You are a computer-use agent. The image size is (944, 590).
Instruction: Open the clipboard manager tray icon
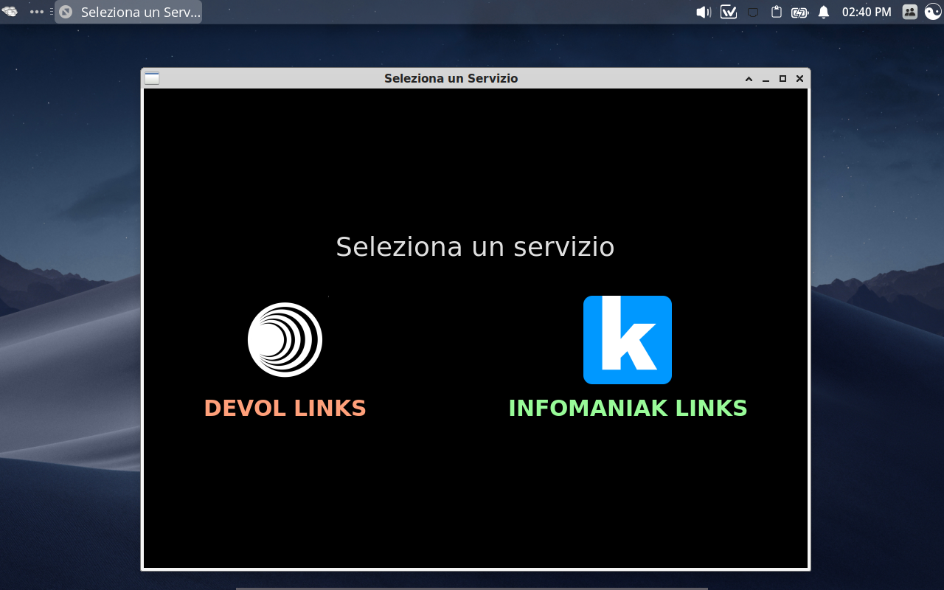[x=776, y=12]
